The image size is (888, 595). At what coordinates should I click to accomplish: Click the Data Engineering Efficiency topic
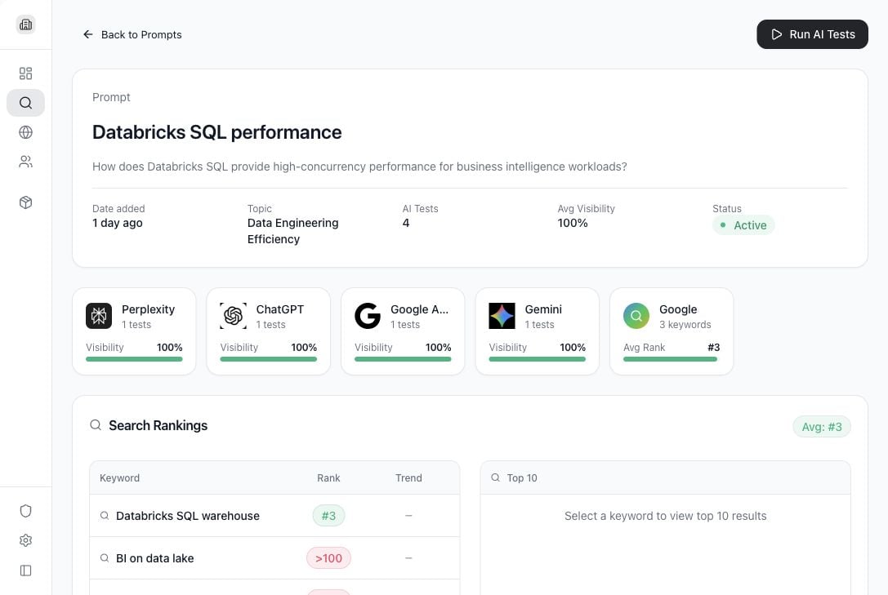[x=292, y=231]
